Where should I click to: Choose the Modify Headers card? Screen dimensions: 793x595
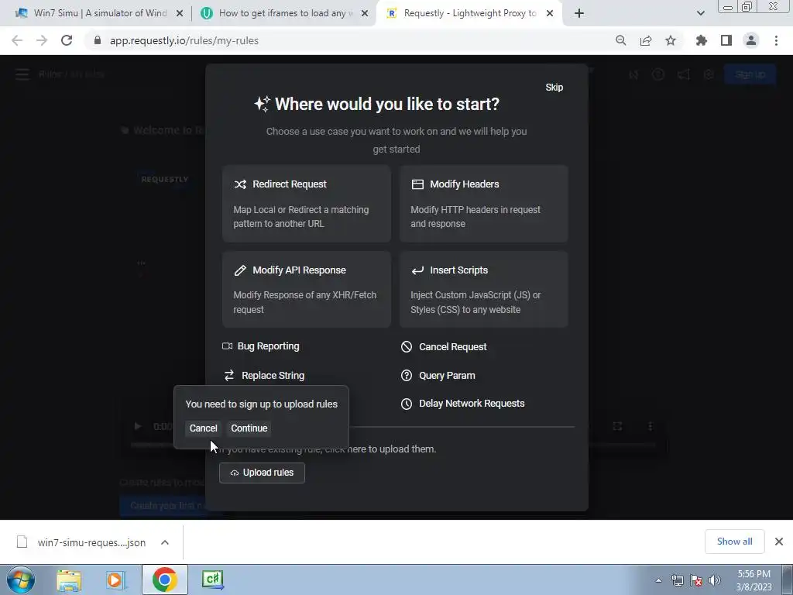pos(483,204)
